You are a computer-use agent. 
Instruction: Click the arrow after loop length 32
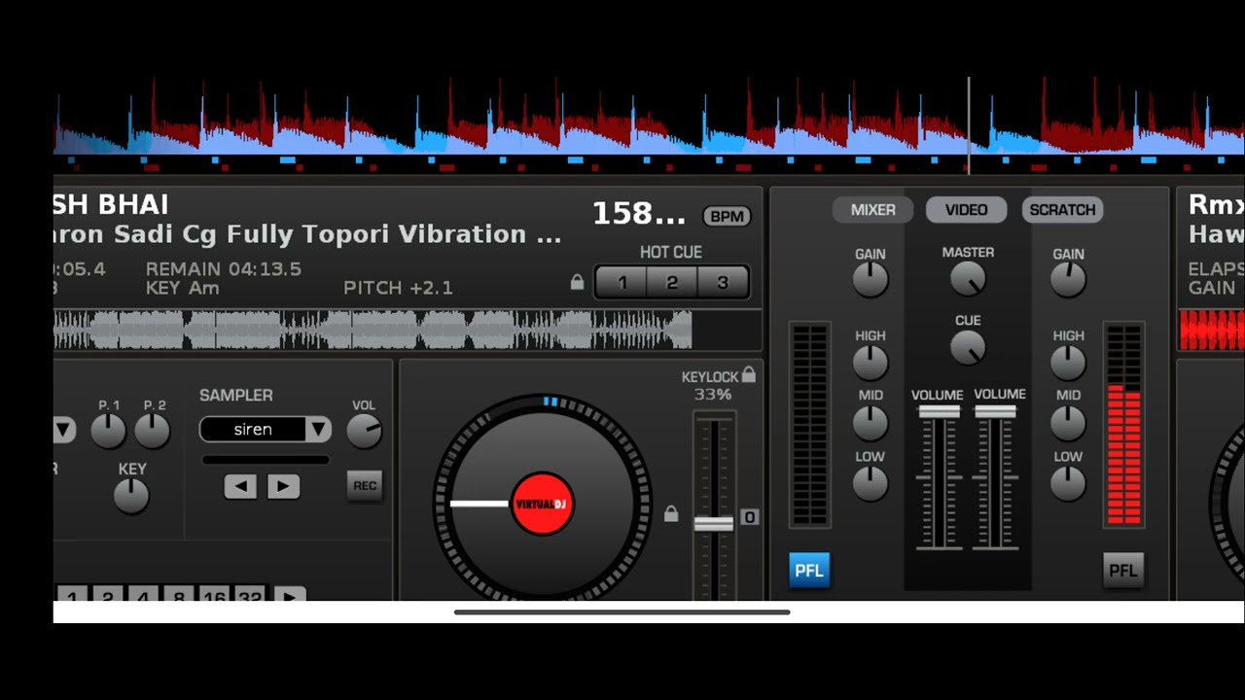tap(289, 595)
